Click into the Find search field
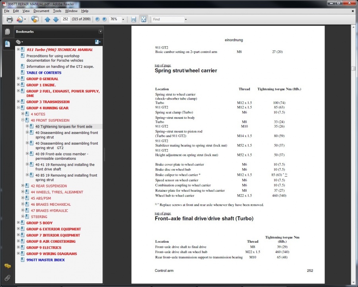 [x=168, y=19]
